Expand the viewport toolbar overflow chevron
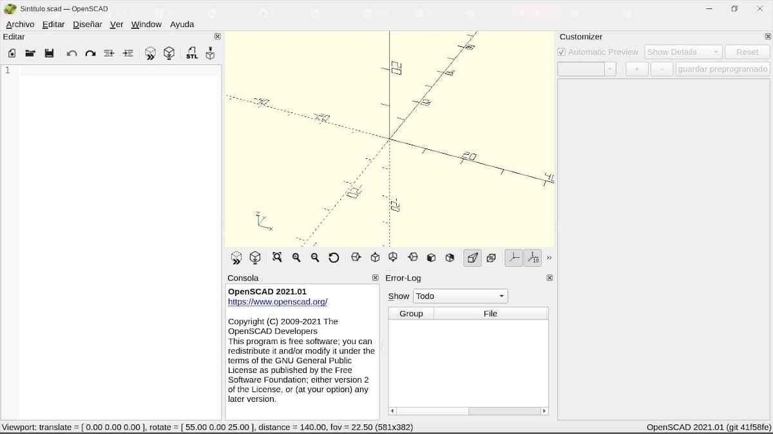 coord(549,258)
